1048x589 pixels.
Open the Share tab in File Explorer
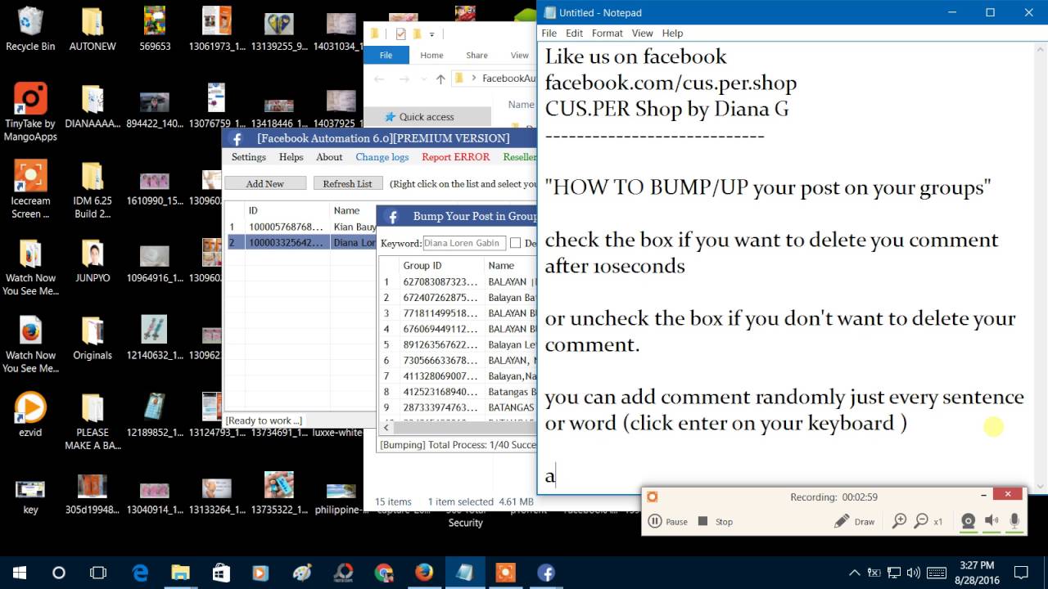(x=477, y=55)
